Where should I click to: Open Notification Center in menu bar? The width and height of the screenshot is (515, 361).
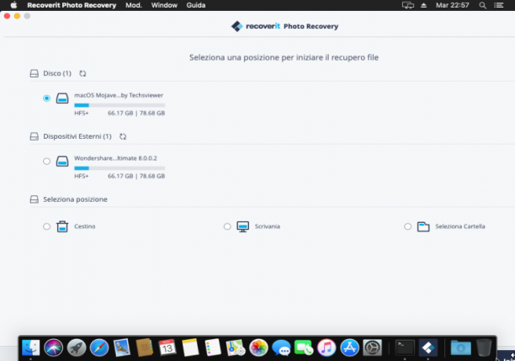(498, 5)
